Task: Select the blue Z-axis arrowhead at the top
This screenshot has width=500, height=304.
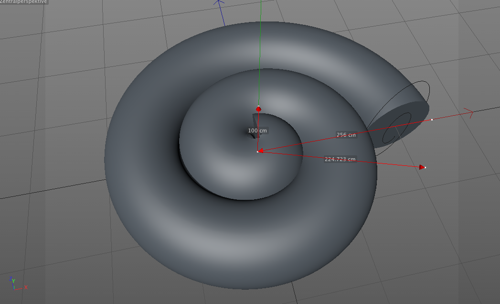Action: (x=219, y=4)
